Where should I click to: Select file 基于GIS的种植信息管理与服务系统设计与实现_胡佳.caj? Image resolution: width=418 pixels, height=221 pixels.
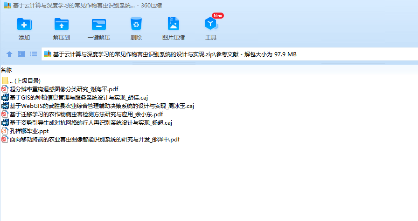(79, 98)
